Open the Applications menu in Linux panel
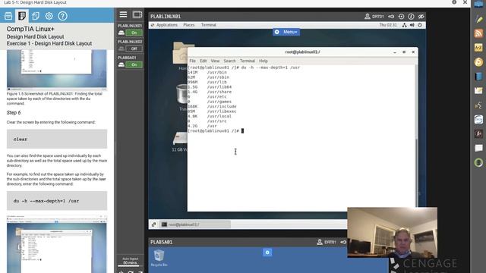The width and height of the screenshot is (486, 273). point(167,25)
